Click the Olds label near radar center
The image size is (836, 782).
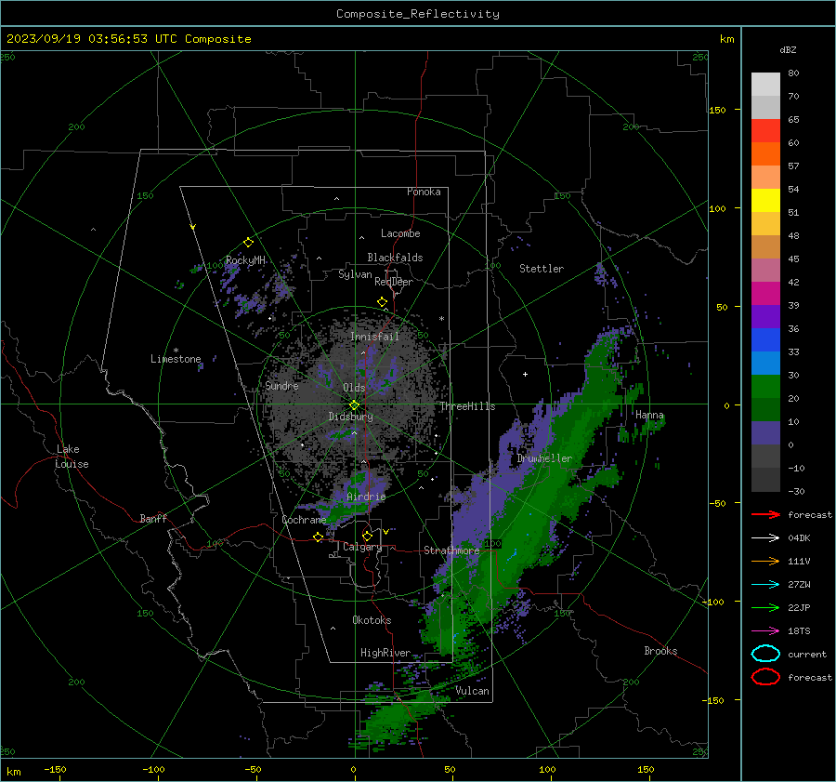pos(354,388)
